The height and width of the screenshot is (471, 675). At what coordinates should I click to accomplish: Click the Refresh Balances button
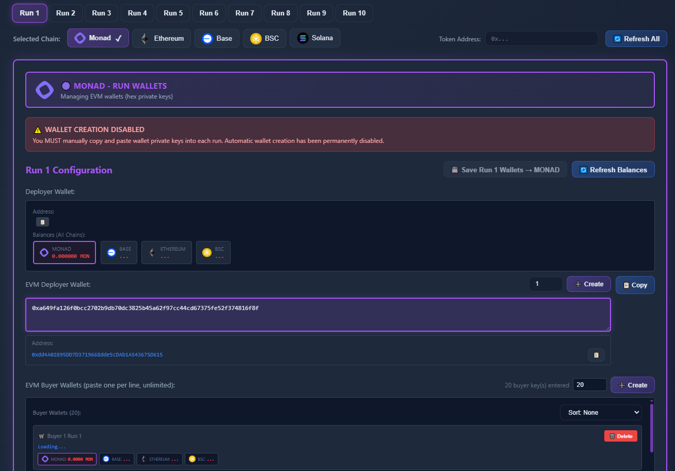613,169
